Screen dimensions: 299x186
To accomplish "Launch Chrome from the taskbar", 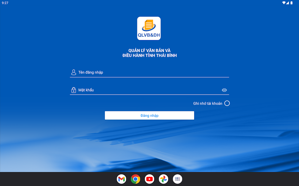I will (x=135, y=179).
